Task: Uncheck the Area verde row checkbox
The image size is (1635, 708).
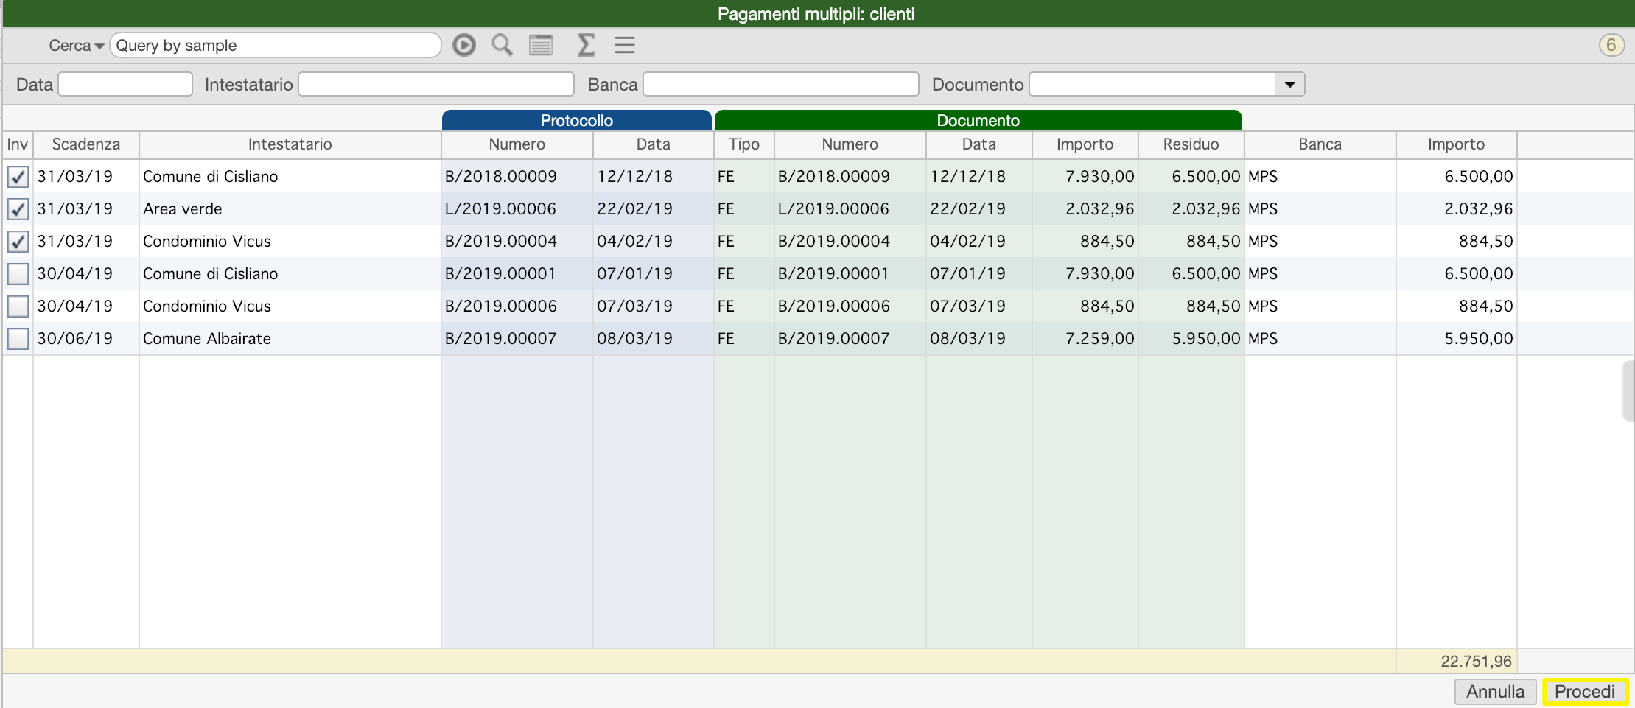Action: pyautogui.click(x=18, y=209)
